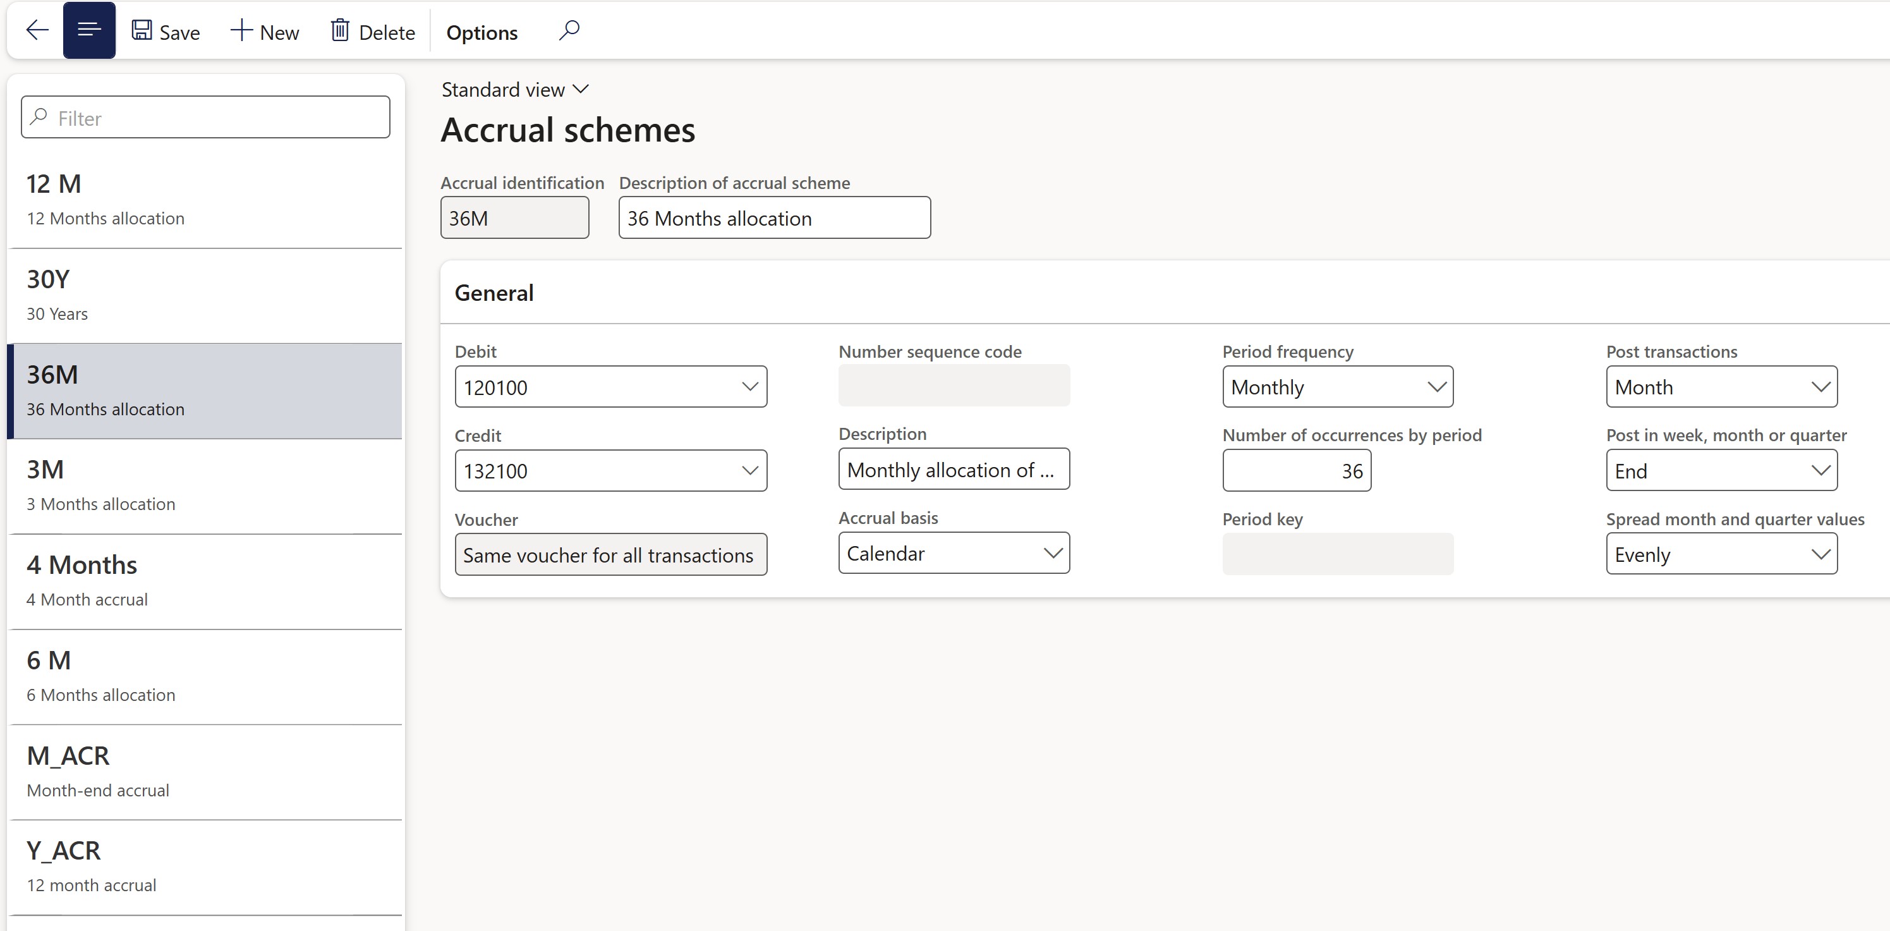The width and height of the screenshot is (1890, 931).
Task: Toggle the navigation list pane icon
Action: coord(88,30)
